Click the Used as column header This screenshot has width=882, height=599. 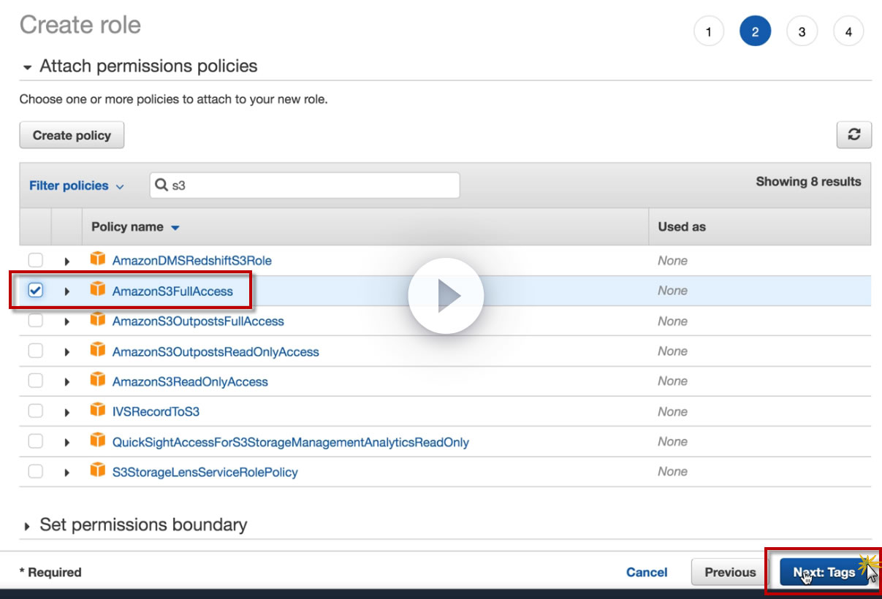tap(682, 226)
